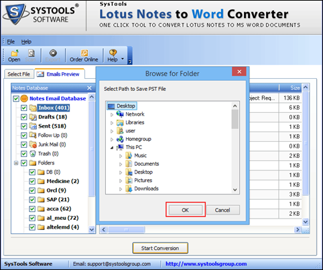This screenshot has width=323, height=270.
Task: Confirm folder selection with OK
Action: (x=185, y=210)
